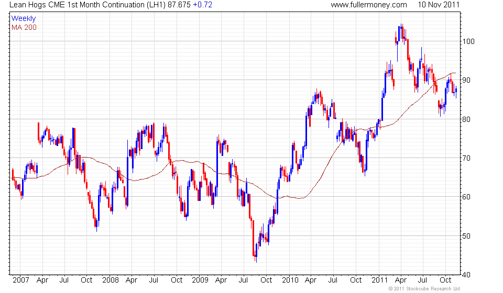The image size is (503, 293).
Task: Click the 40 price axis label
Action: (466, 275)
